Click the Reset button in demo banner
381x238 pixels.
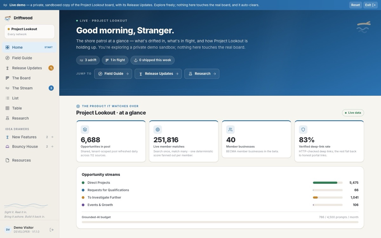pos(356,5)
